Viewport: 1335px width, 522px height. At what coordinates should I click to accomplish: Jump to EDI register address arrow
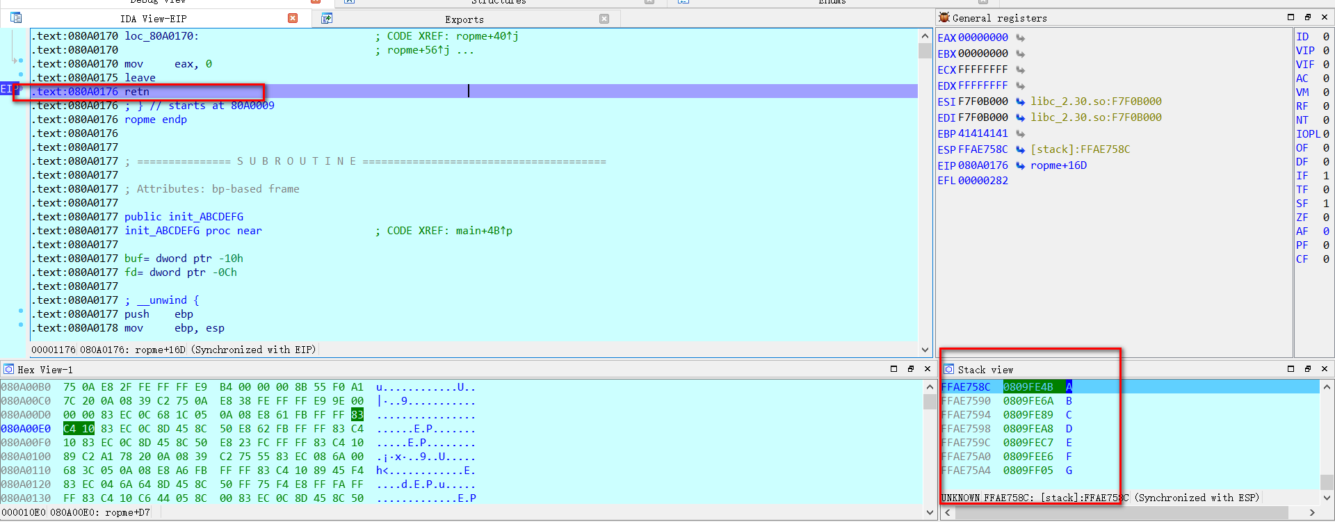coord(1020,117)
